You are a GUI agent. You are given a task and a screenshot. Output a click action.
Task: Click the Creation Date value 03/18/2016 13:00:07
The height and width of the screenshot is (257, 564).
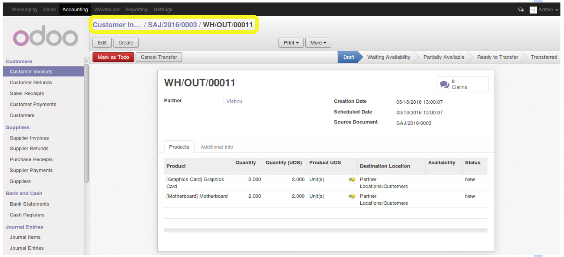tap(420, 102)
